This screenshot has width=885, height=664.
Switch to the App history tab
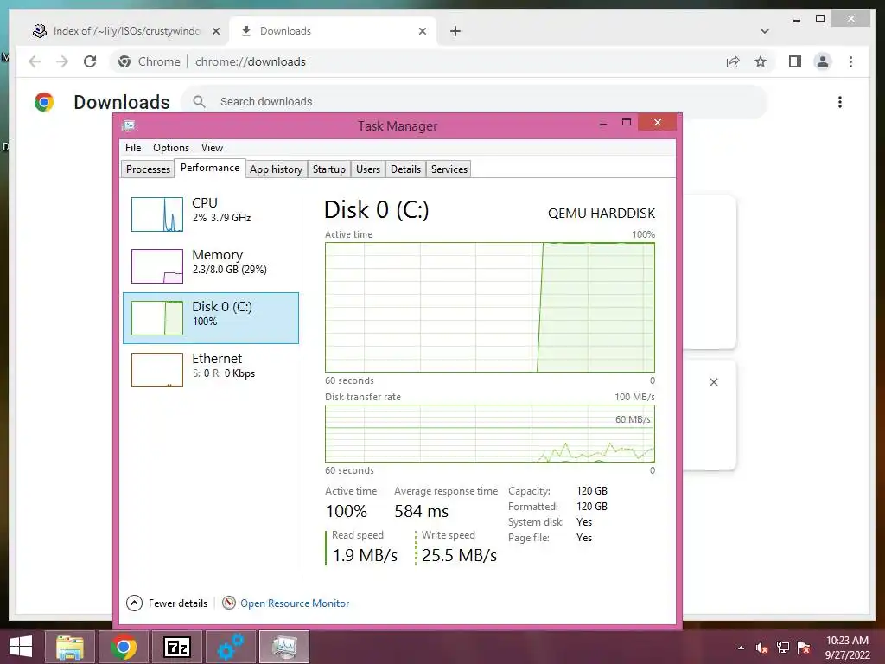[x=276, y=169]
